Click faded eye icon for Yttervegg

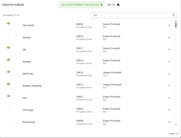click(9, 108)
